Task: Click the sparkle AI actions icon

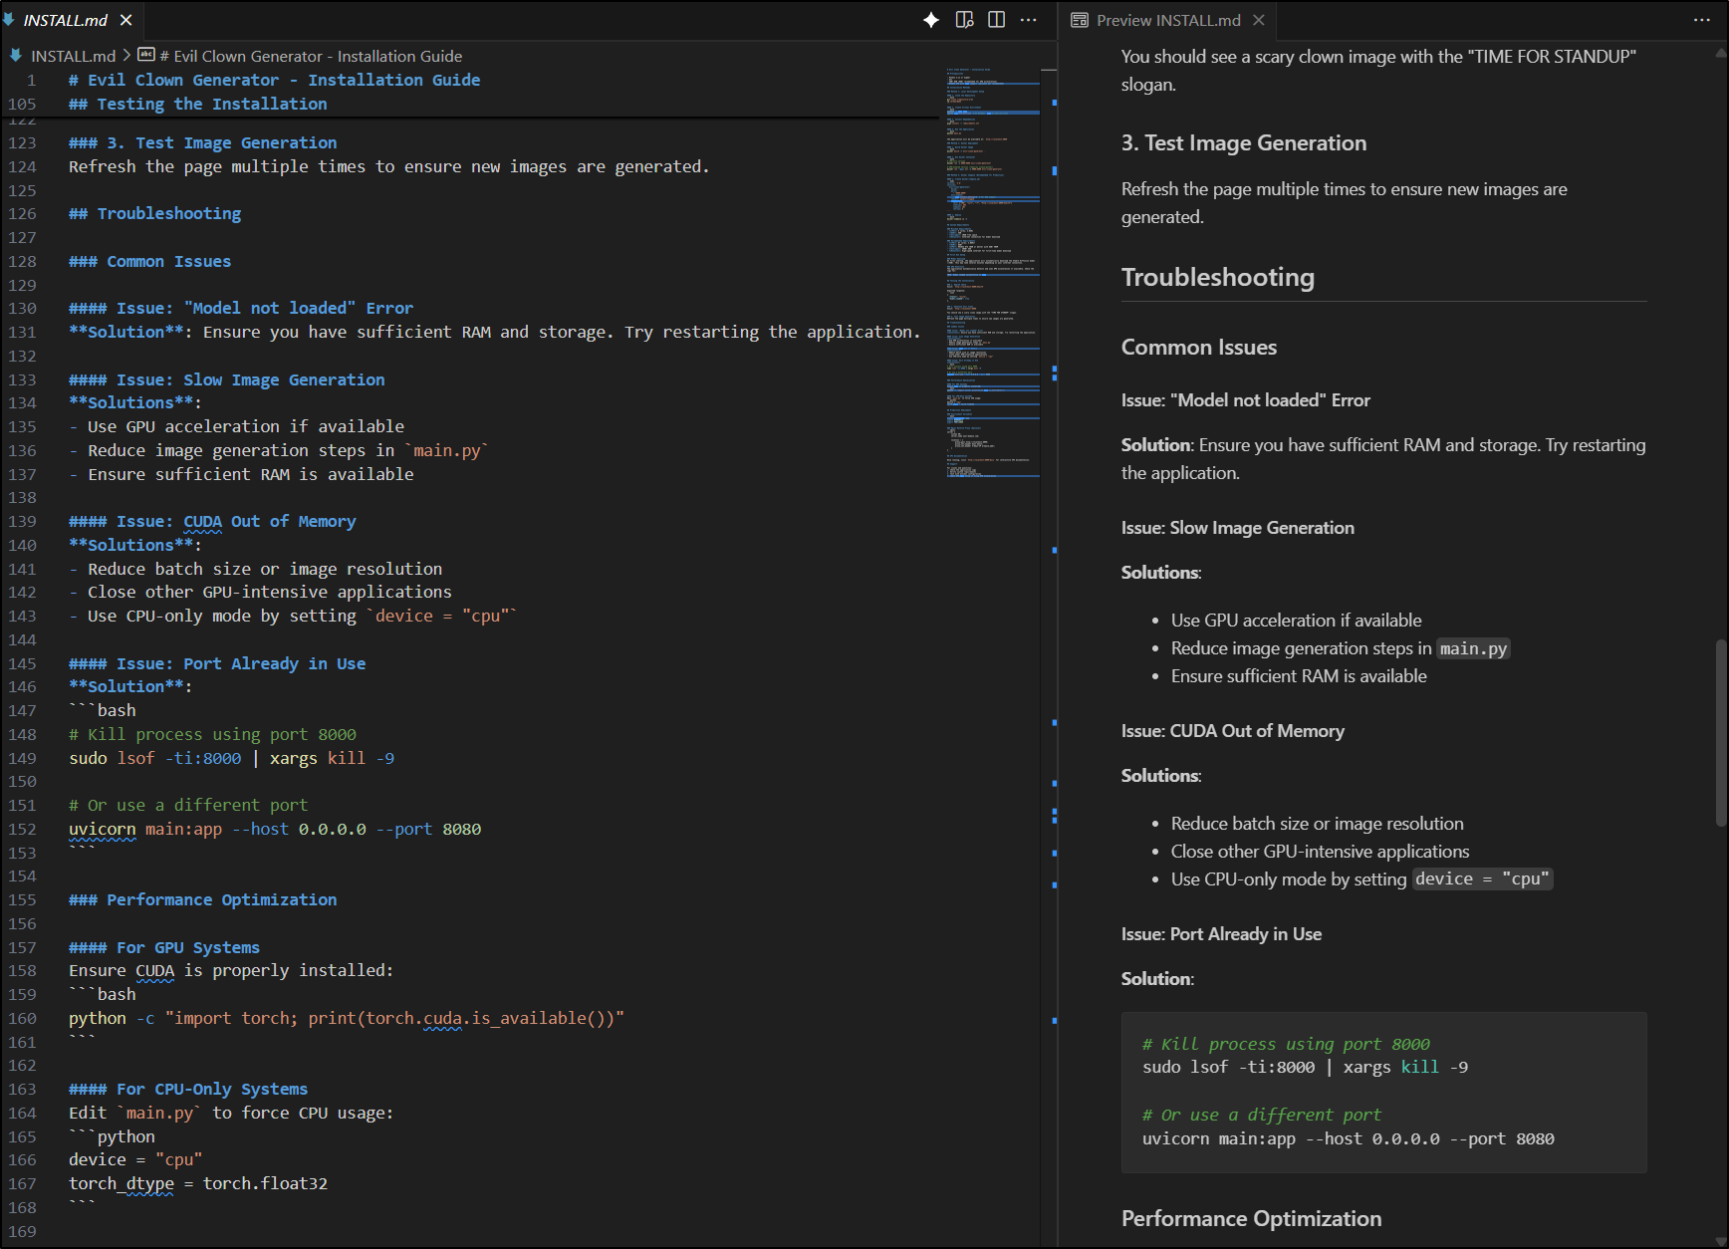Action: (x=930, y=20)
